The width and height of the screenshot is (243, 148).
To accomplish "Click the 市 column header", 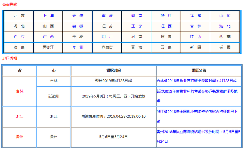I will (x=54, y=70).
